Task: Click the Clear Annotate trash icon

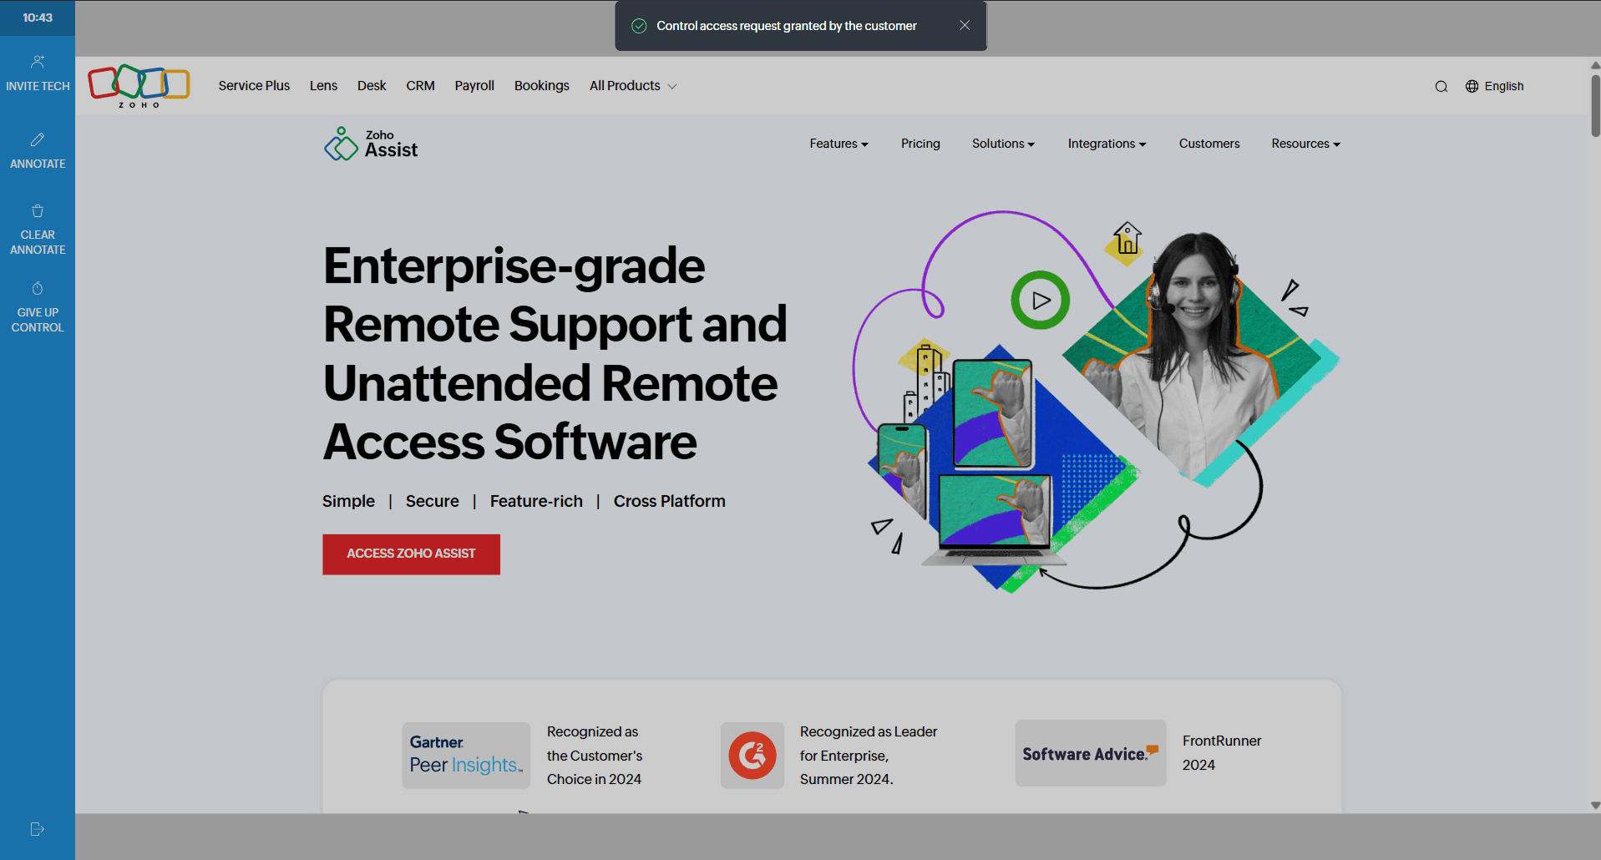Action: pos(38,211)
